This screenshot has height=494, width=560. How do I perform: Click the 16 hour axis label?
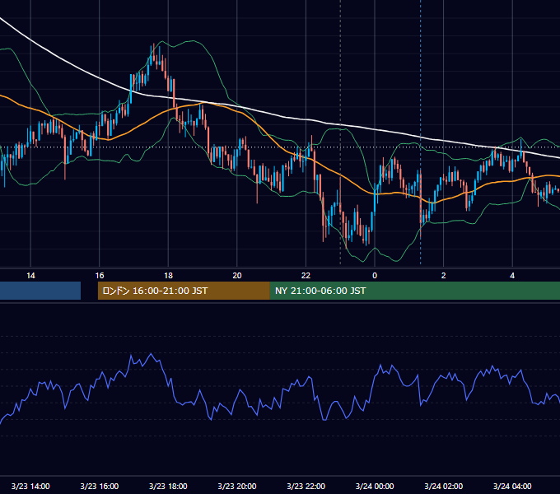pyautogui.click(x=100, y=276)
